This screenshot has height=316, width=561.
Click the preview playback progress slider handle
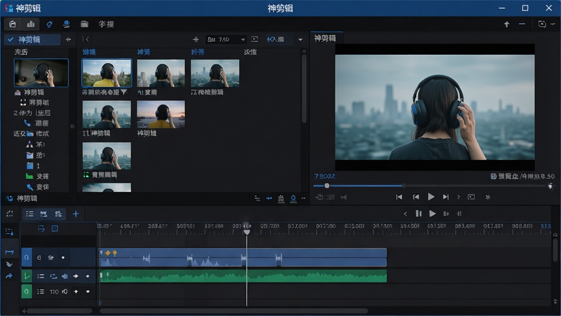tap(327, 185)
